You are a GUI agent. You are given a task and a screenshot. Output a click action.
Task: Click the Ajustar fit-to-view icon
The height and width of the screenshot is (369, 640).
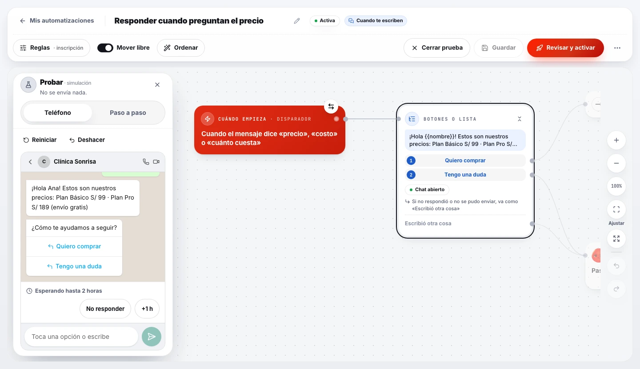pos(616,209)
